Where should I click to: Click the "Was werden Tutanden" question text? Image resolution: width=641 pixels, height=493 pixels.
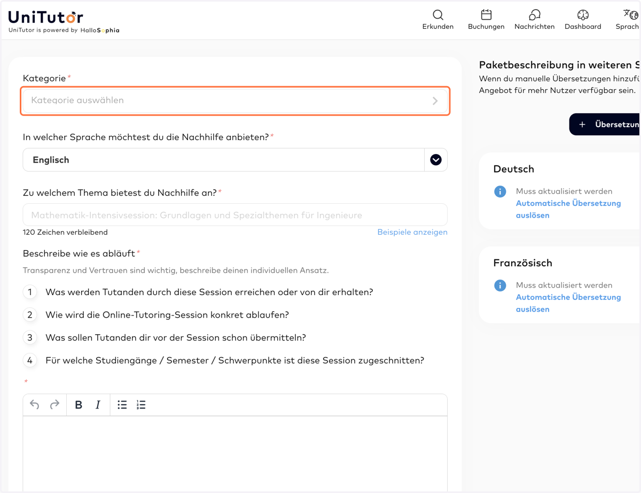209,292
